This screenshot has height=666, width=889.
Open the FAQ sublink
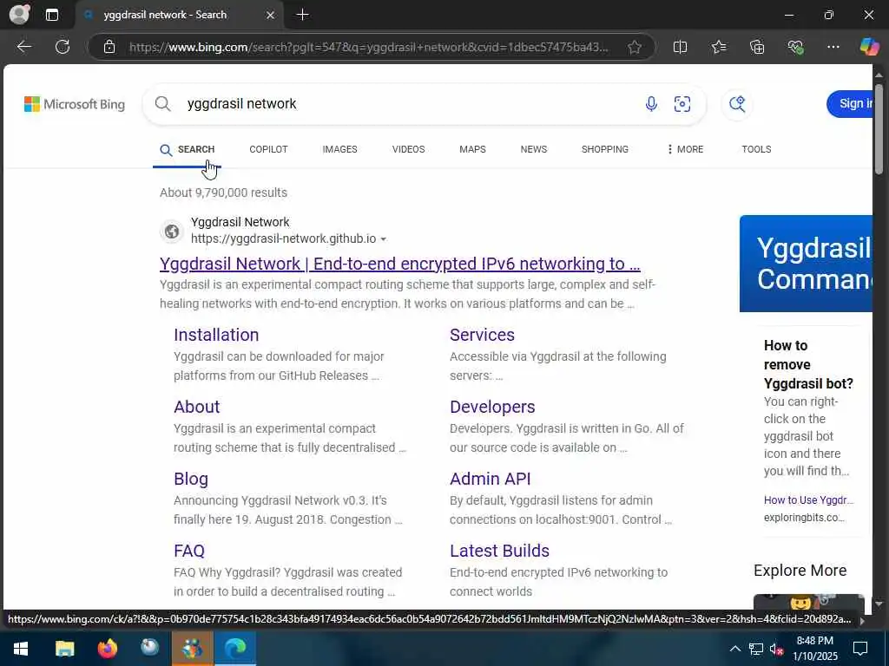(188, 551)
